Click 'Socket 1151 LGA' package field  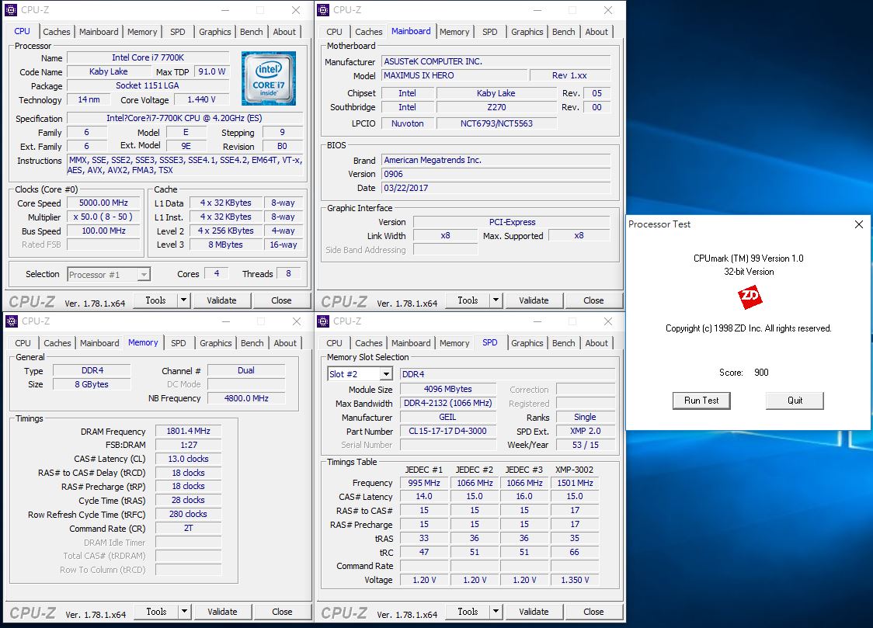148,85
